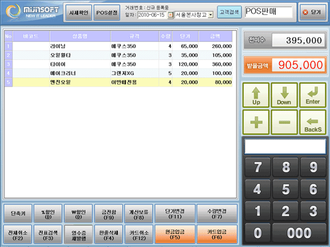
Task: Click the orange 카드입금 (F6) button
Action: pos(217,234)
